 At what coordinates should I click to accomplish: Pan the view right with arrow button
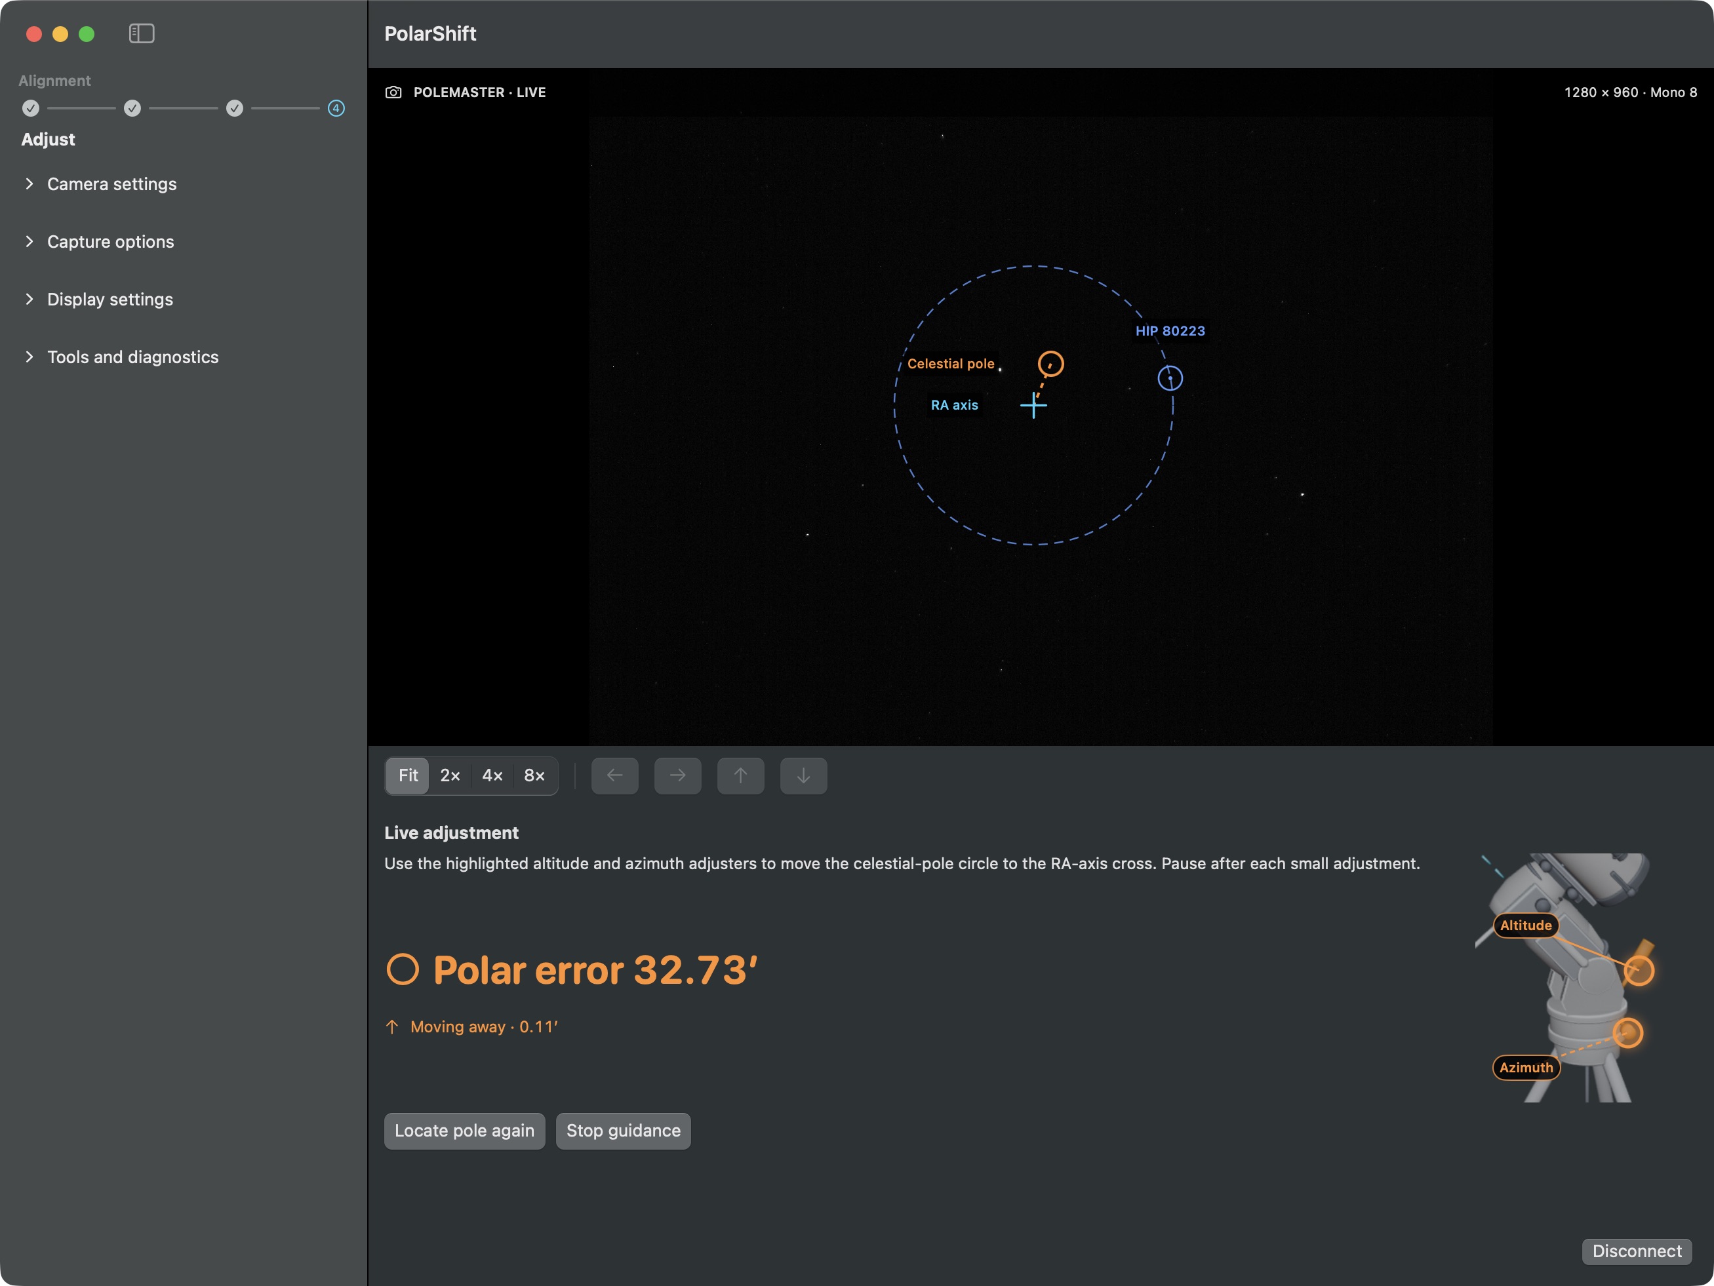point(677,775)
